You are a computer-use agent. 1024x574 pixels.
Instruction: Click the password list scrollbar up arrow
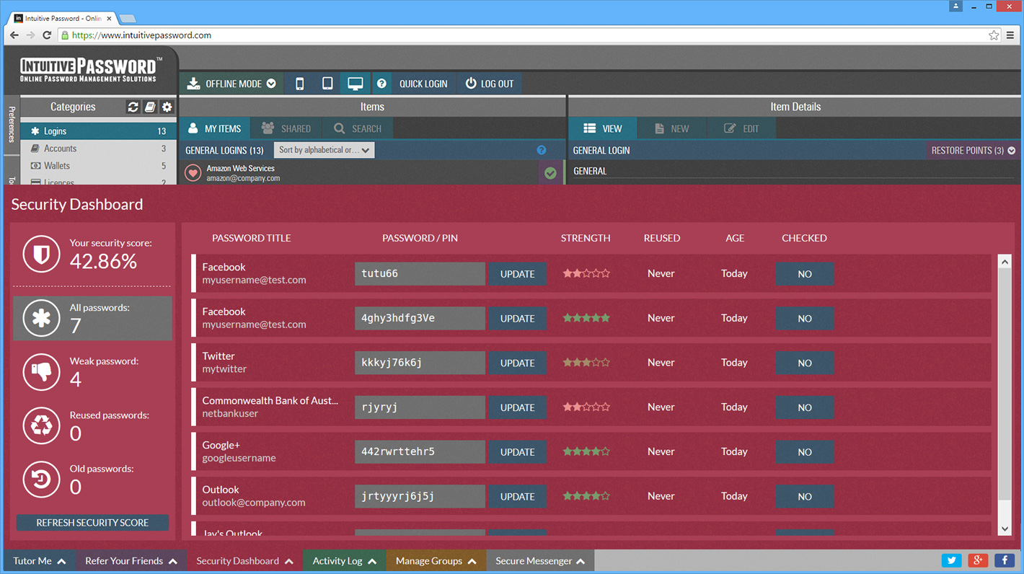pos(1005,262)
